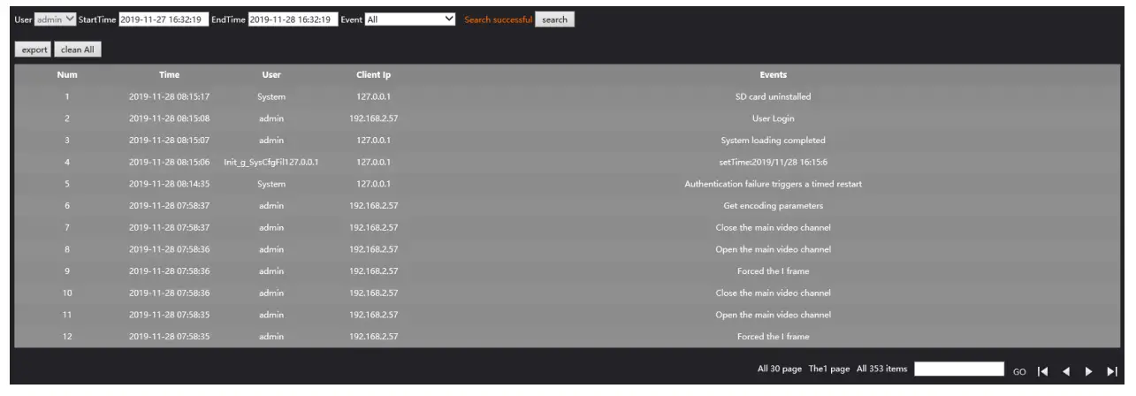This screenshot has height=396, width=1136.
Task: Select 'System loading completed' event text
Action: [774, 140]
